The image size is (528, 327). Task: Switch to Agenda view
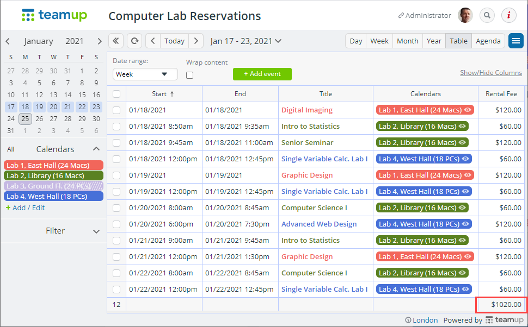488,41
